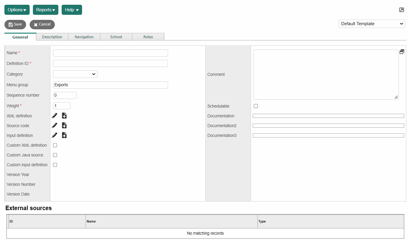The height and width of the screenshot is (240, 408).
Task: Click the Cancel button
Action: pos(42,25)
